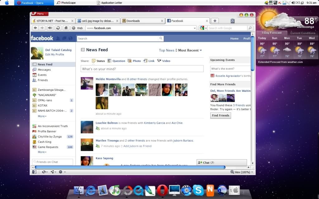Switch to the iSTORYA.NET tab

click(53, 21)
